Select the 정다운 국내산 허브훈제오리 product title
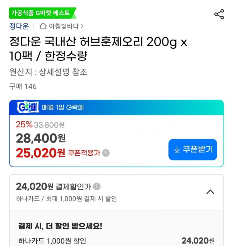 click(x=98, y=49)
